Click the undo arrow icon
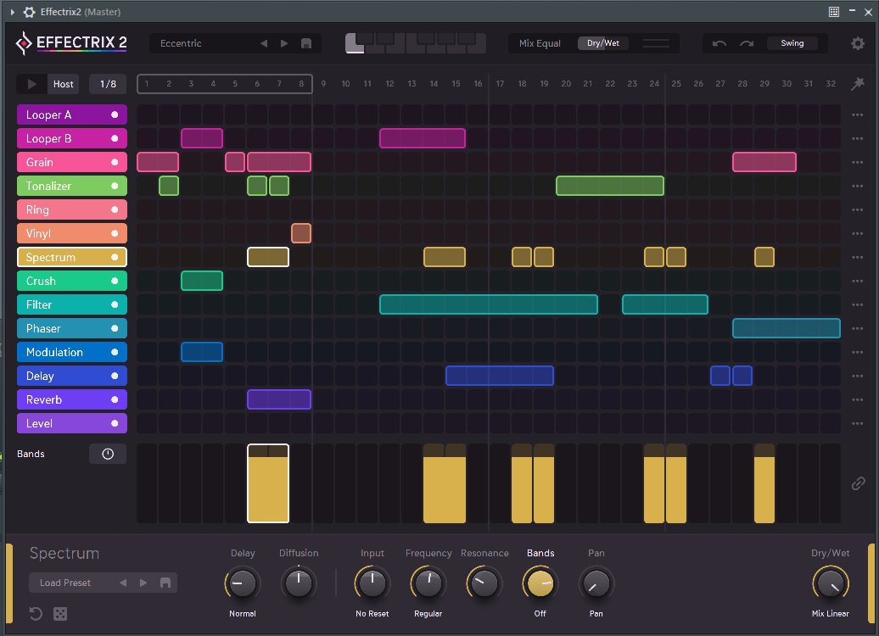 pos(719,43)
